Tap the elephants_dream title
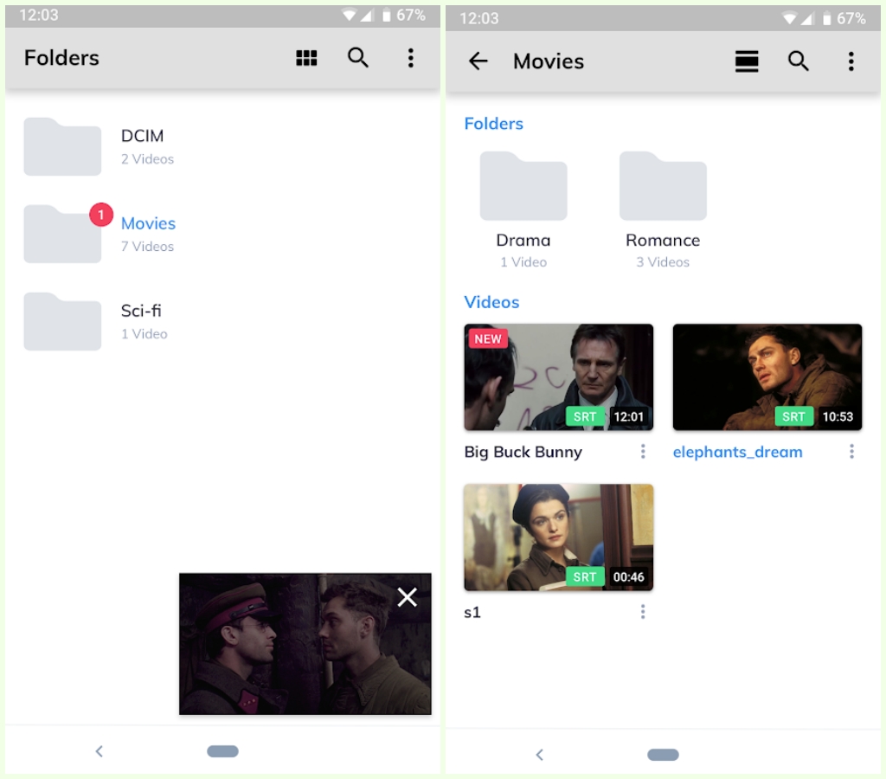The height and width of the screenshot is (779, 886). click(737, 452)
